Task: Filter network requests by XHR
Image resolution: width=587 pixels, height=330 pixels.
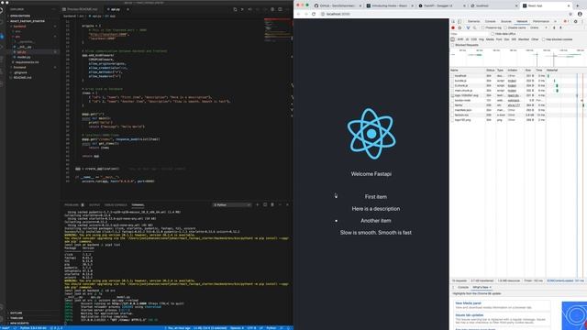Action: click(x=460, y=39)
